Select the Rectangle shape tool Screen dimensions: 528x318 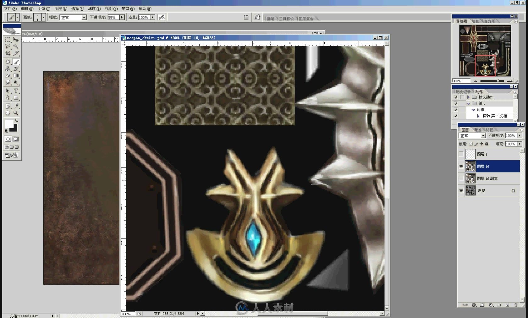(16, 98)
